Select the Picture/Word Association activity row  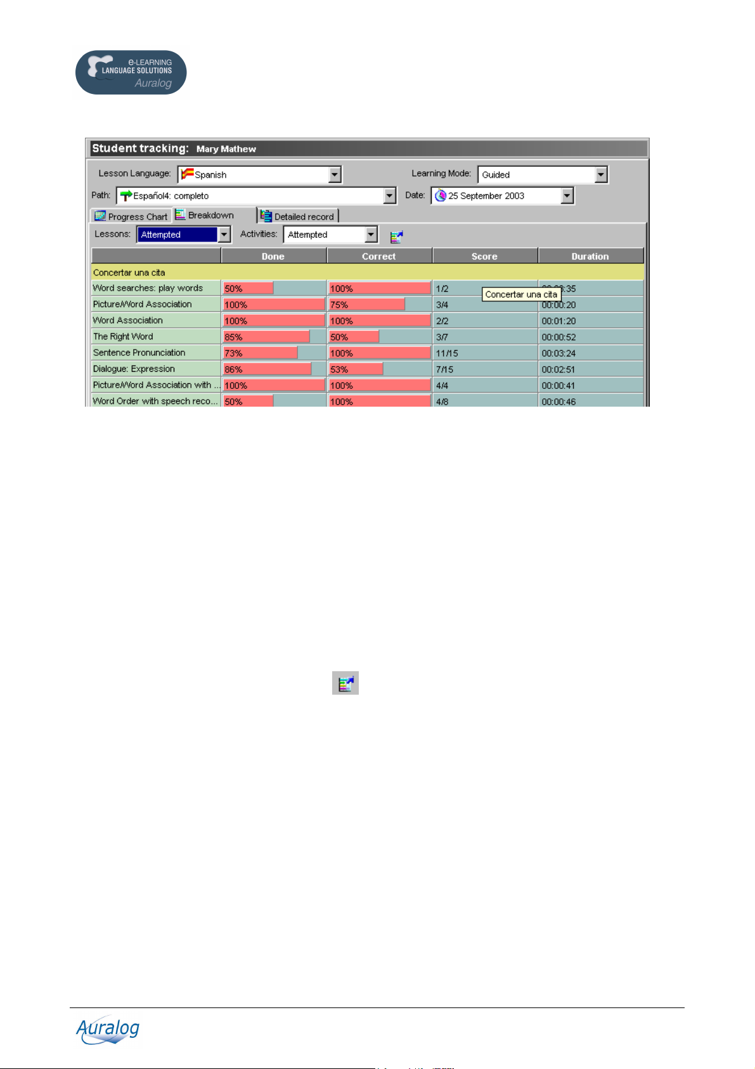point(367,305)
